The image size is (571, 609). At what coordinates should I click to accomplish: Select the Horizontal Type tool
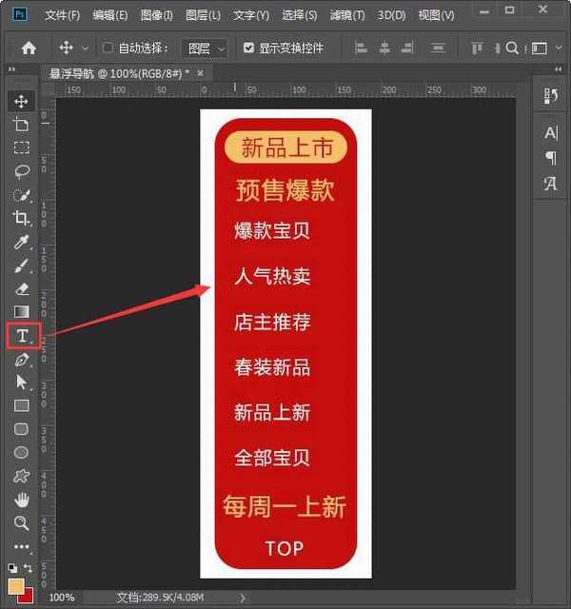22,335
